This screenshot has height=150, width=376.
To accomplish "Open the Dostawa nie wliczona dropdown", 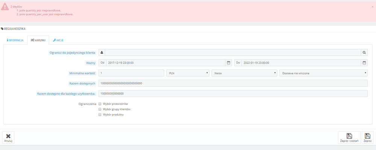I will pos(324,73).
